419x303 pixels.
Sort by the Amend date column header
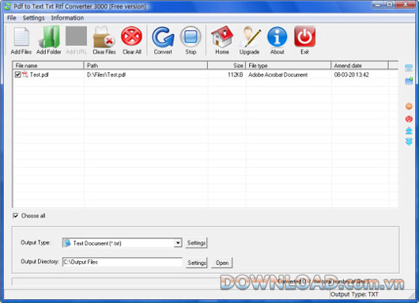360,66
